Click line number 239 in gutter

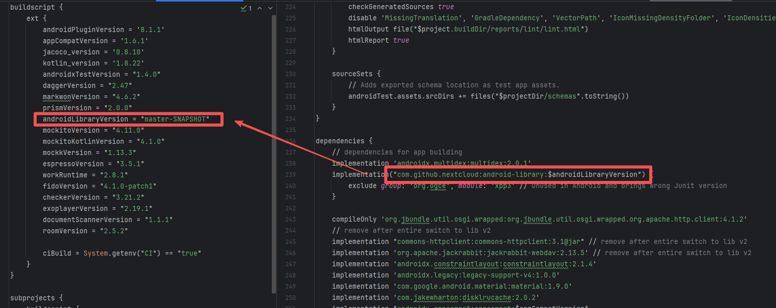click(290, 174)
